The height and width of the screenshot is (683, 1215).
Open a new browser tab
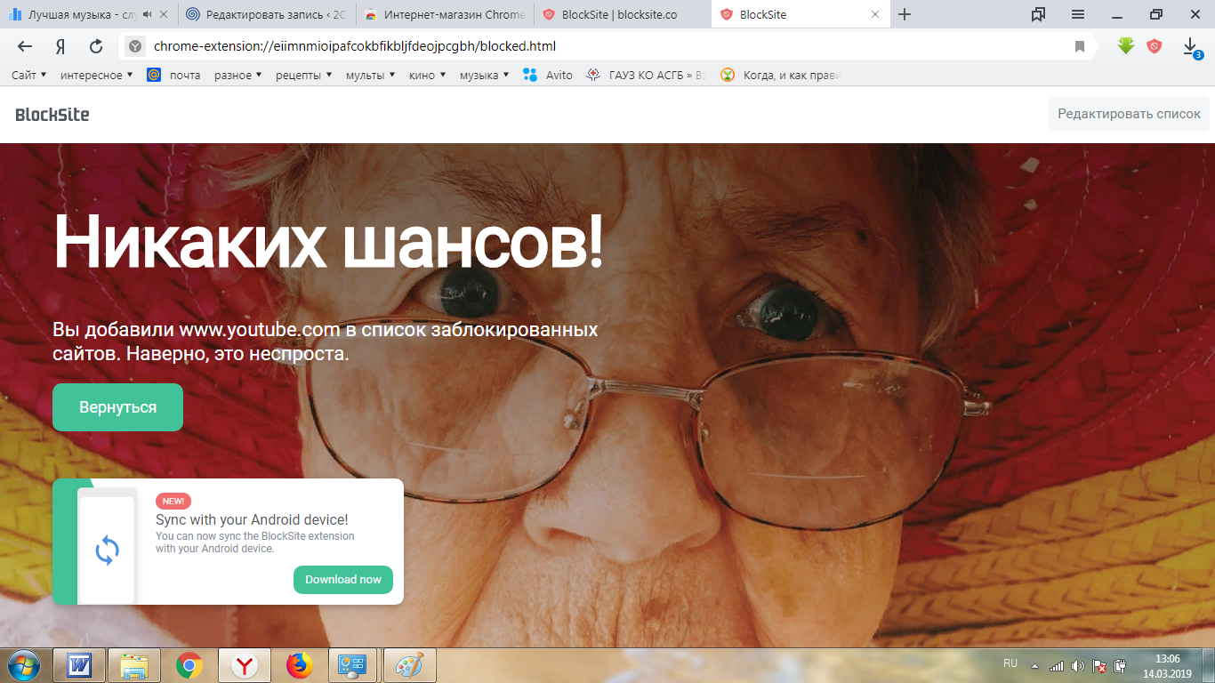[x=905, y=14]
